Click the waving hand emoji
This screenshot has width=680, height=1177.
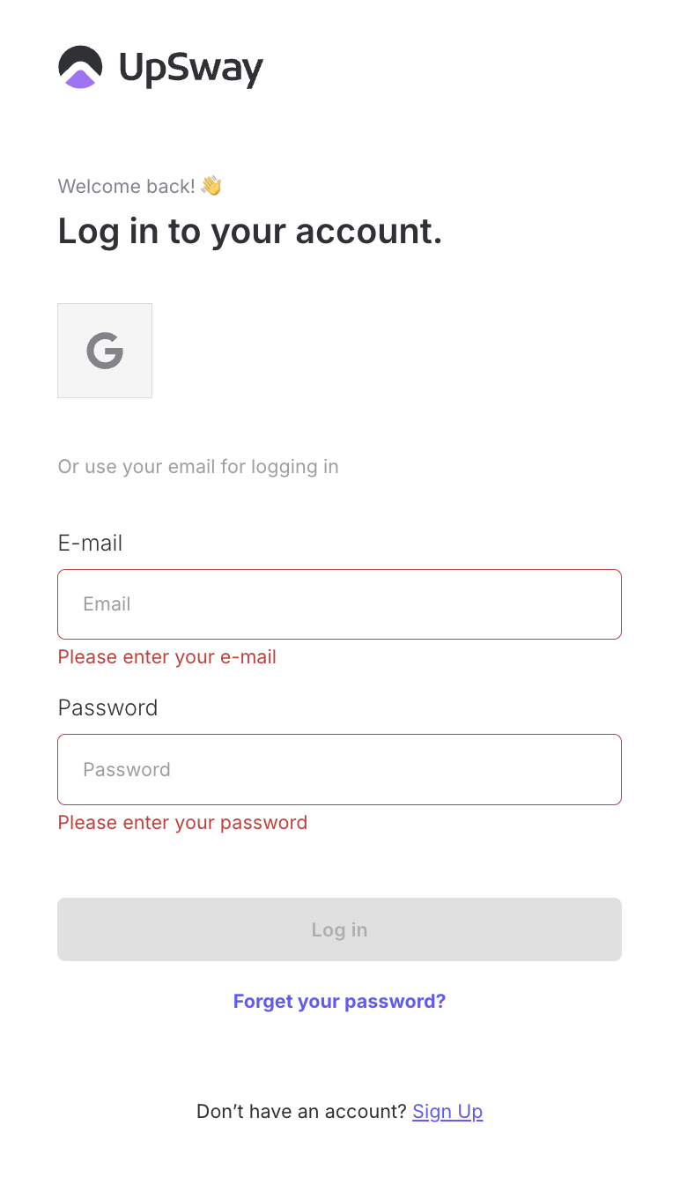[x=211, y=186]
